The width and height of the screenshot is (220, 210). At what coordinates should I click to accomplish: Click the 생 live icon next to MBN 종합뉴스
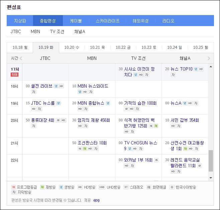pyautogui.click(x=108, y=103)
